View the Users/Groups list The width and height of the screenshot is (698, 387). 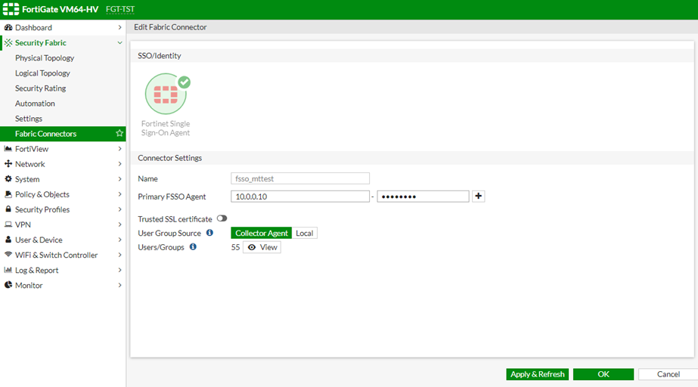[x=262, y=247]
